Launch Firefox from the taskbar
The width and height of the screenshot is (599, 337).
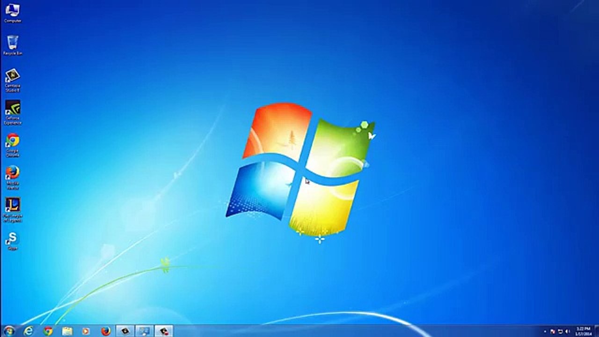tap(106, 331)
